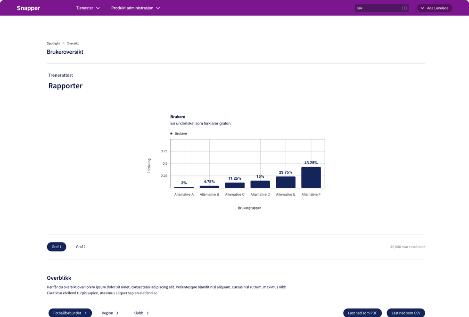The width and height of the screenshot is (469, 317).
Task: Switch to the Graf 1 tab
Action: 57,247
